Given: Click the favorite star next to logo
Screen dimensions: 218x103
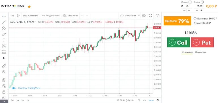Looking at the screenshot, I should (29, 6).
